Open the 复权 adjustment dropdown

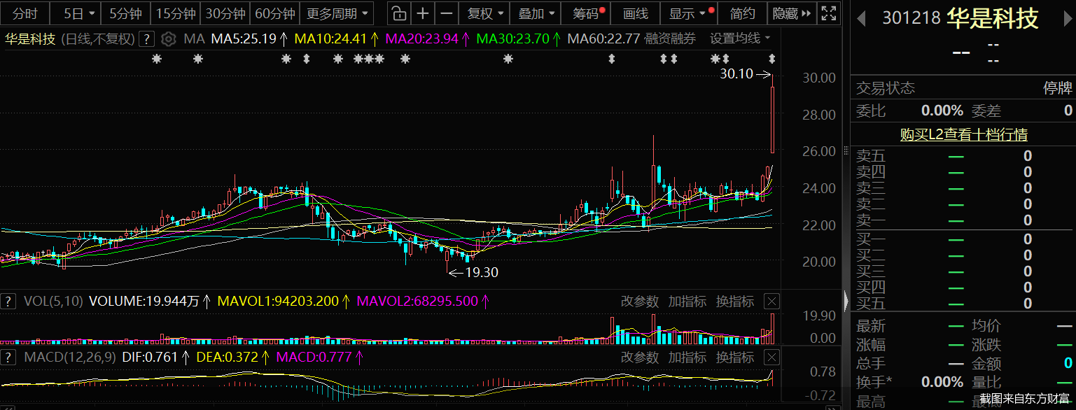click(485, 13)
